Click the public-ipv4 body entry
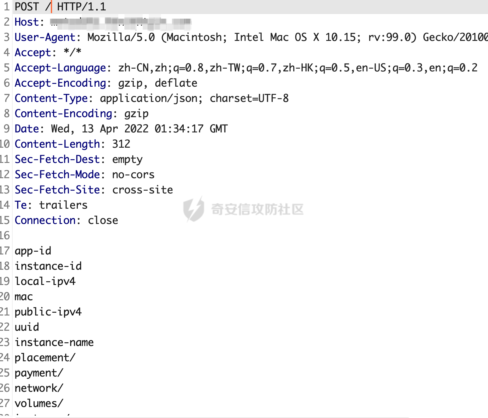Screen dimensions: 488x418 tap(48, 312)
